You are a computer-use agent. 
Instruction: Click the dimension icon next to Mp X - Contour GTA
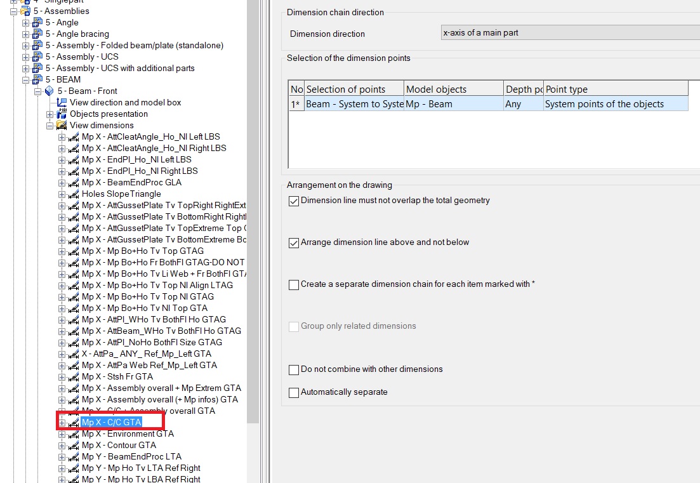coord(75,445)
